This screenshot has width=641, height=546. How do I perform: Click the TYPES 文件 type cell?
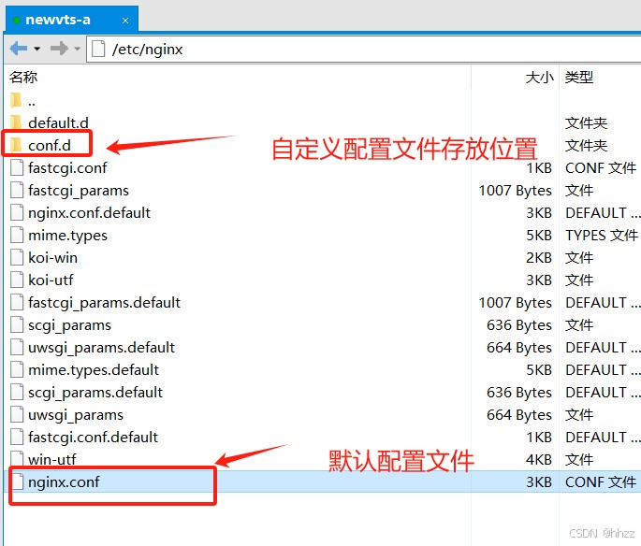point(602,236)
